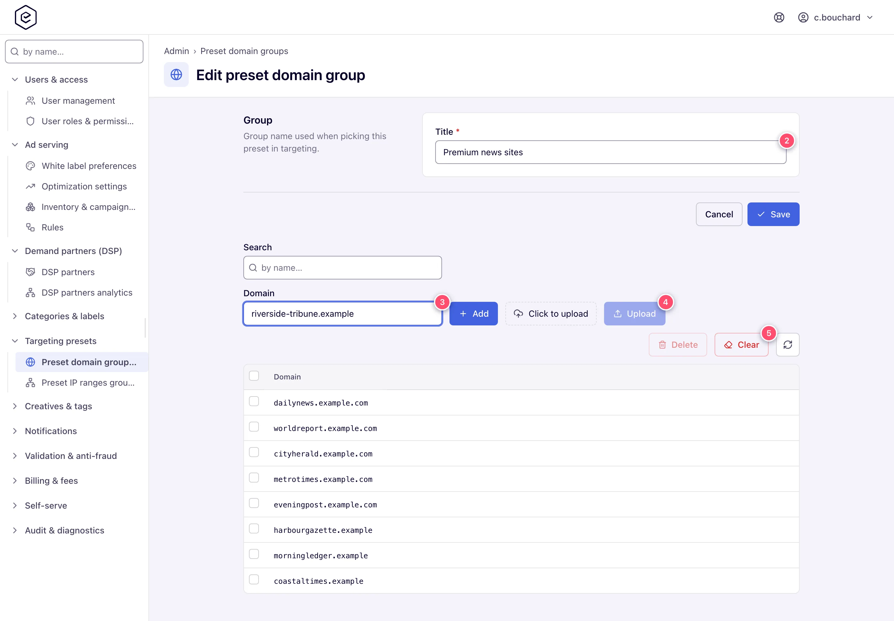The width and height of the screenshot is (894, 621).
Task: Click the palette icon for White label preferences
Action: (30, 166)
